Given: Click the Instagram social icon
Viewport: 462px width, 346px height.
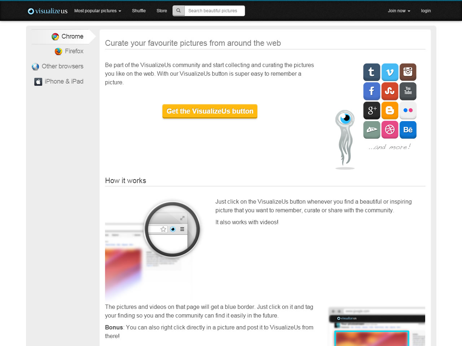Looking at the screenshot, I should [x=408, y=72].
